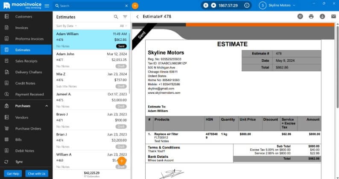Download the estimate
Viewport: 339px width, 179px height.
[x=322, y=17]
